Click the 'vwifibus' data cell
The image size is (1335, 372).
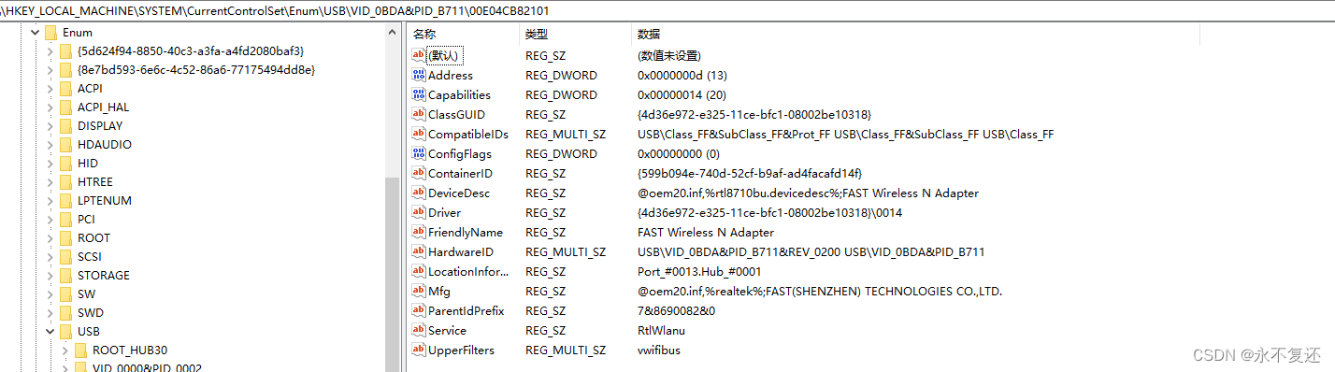[659, 350]
